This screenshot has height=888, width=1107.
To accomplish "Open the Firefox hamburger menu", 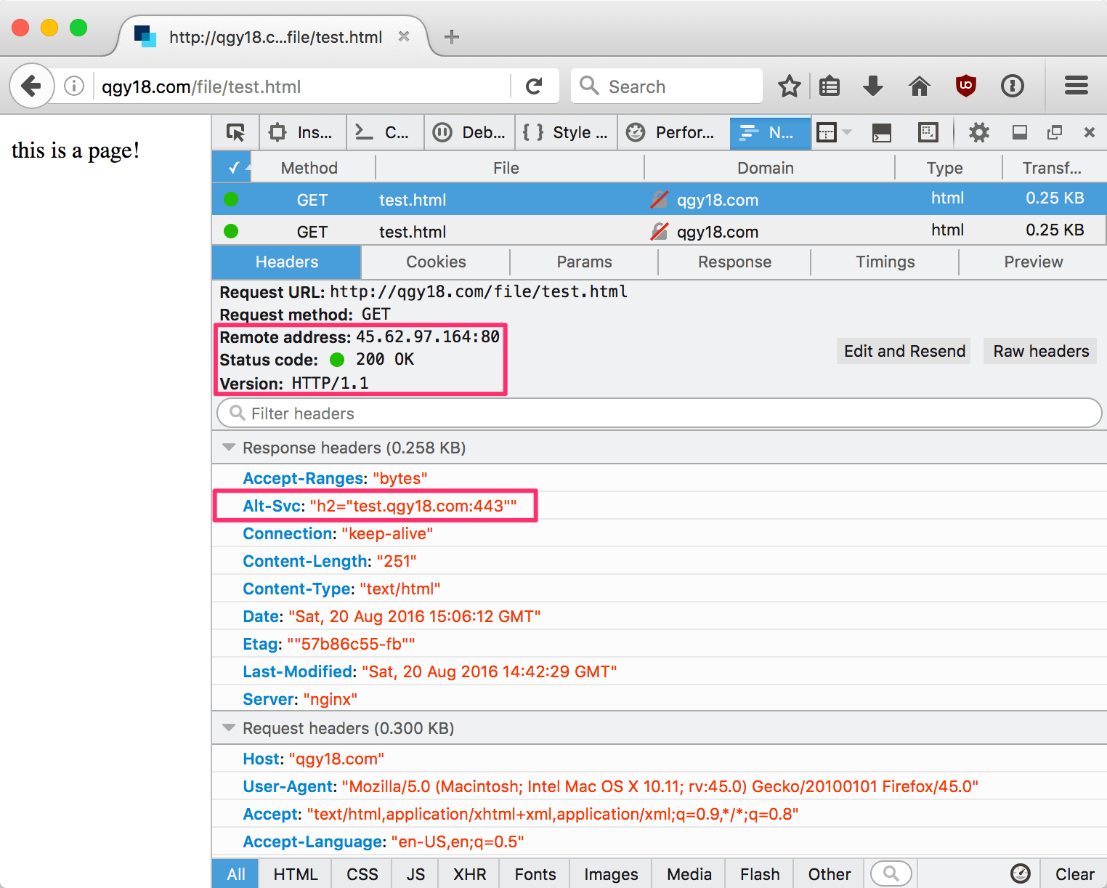I will [1076, 86].
